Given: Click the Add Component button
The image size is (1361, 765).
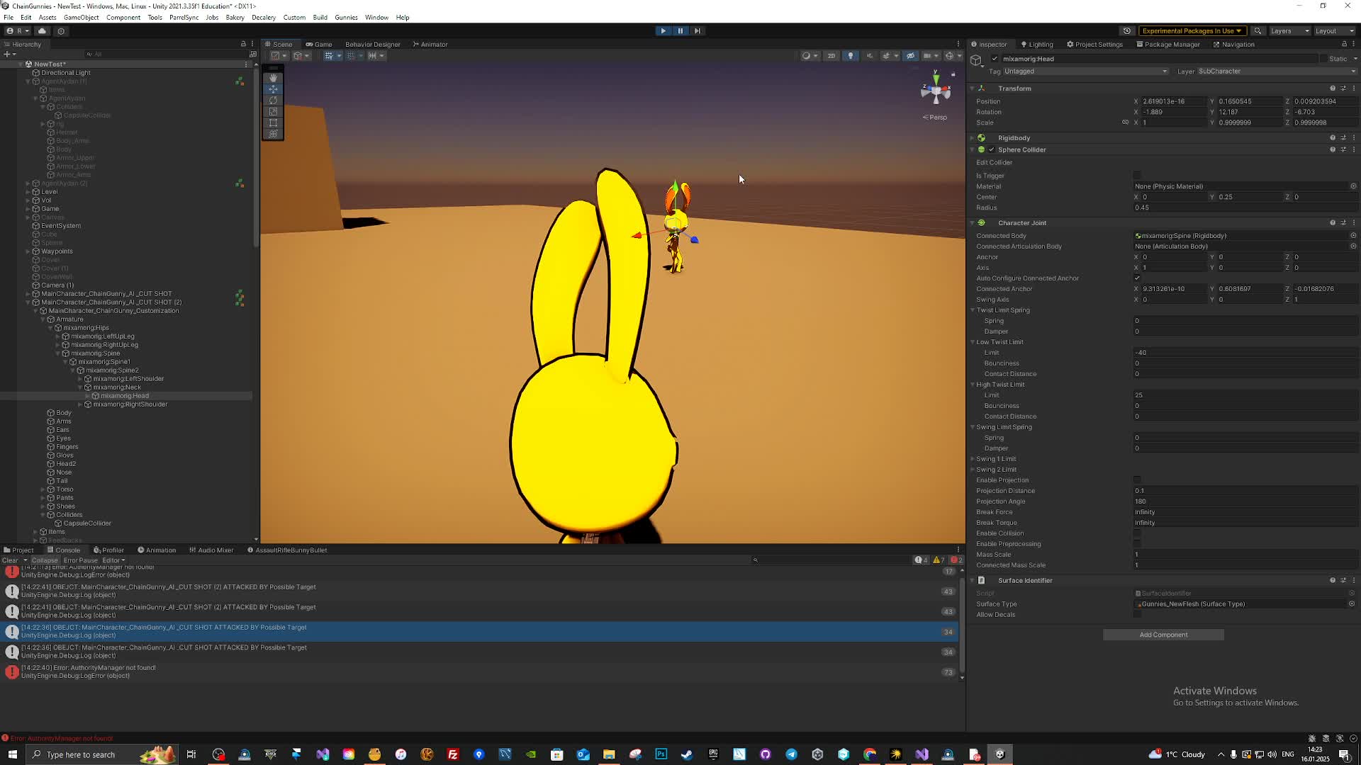Looking at the screenshot, I should pos(1163,635).
